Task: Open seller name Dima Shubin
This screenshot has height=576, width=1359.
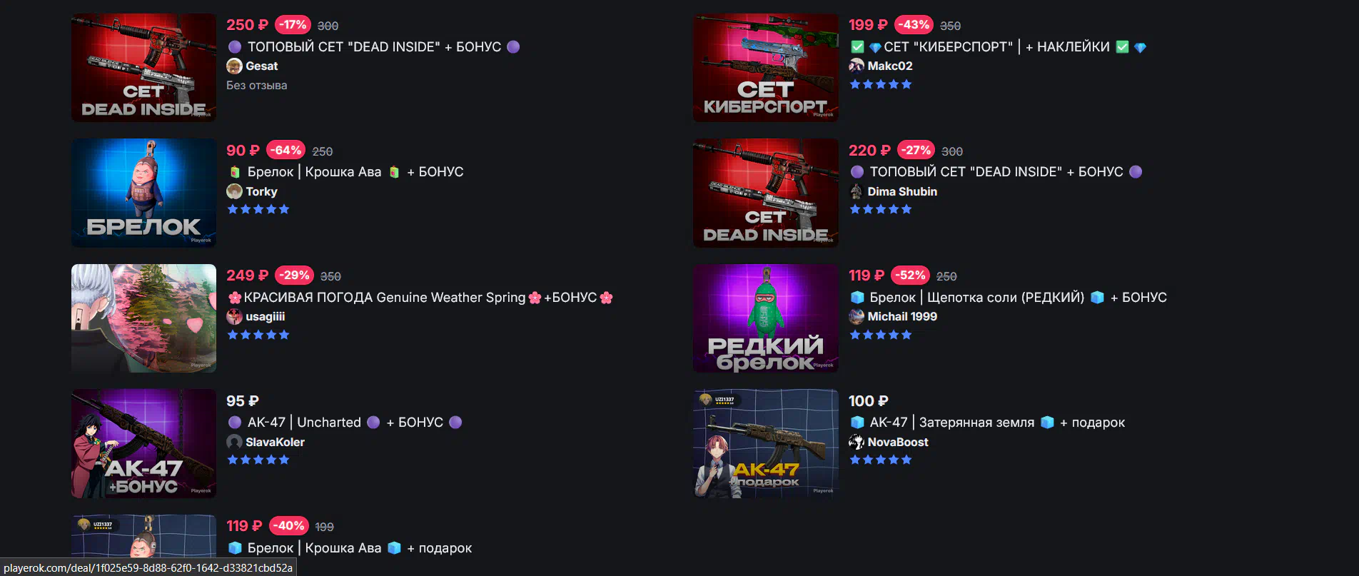Action: click(902, 191)
